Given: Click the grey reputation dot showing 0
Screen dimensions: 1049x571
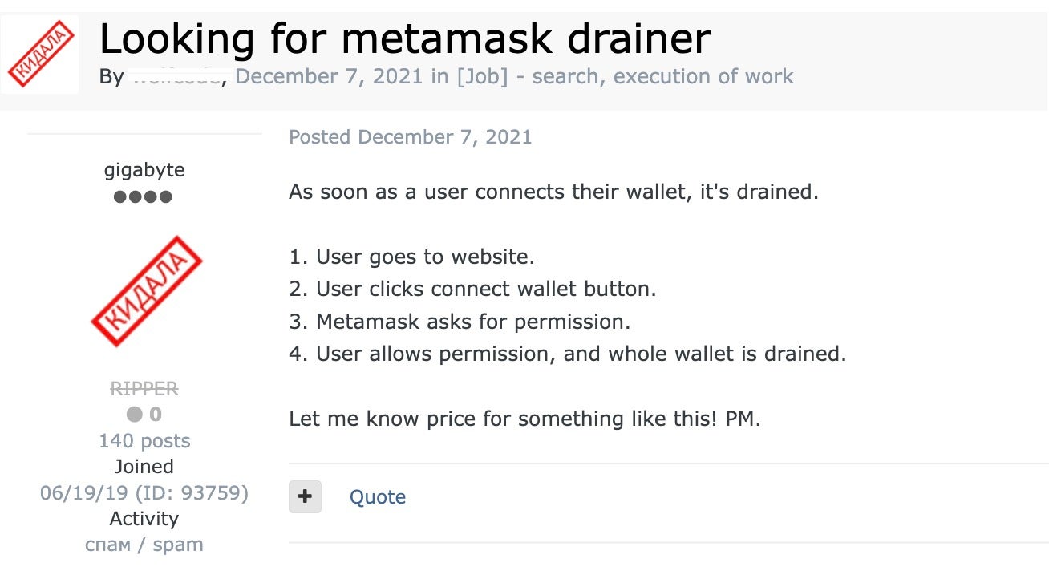Looking at the screenshot, I should 135,415.
